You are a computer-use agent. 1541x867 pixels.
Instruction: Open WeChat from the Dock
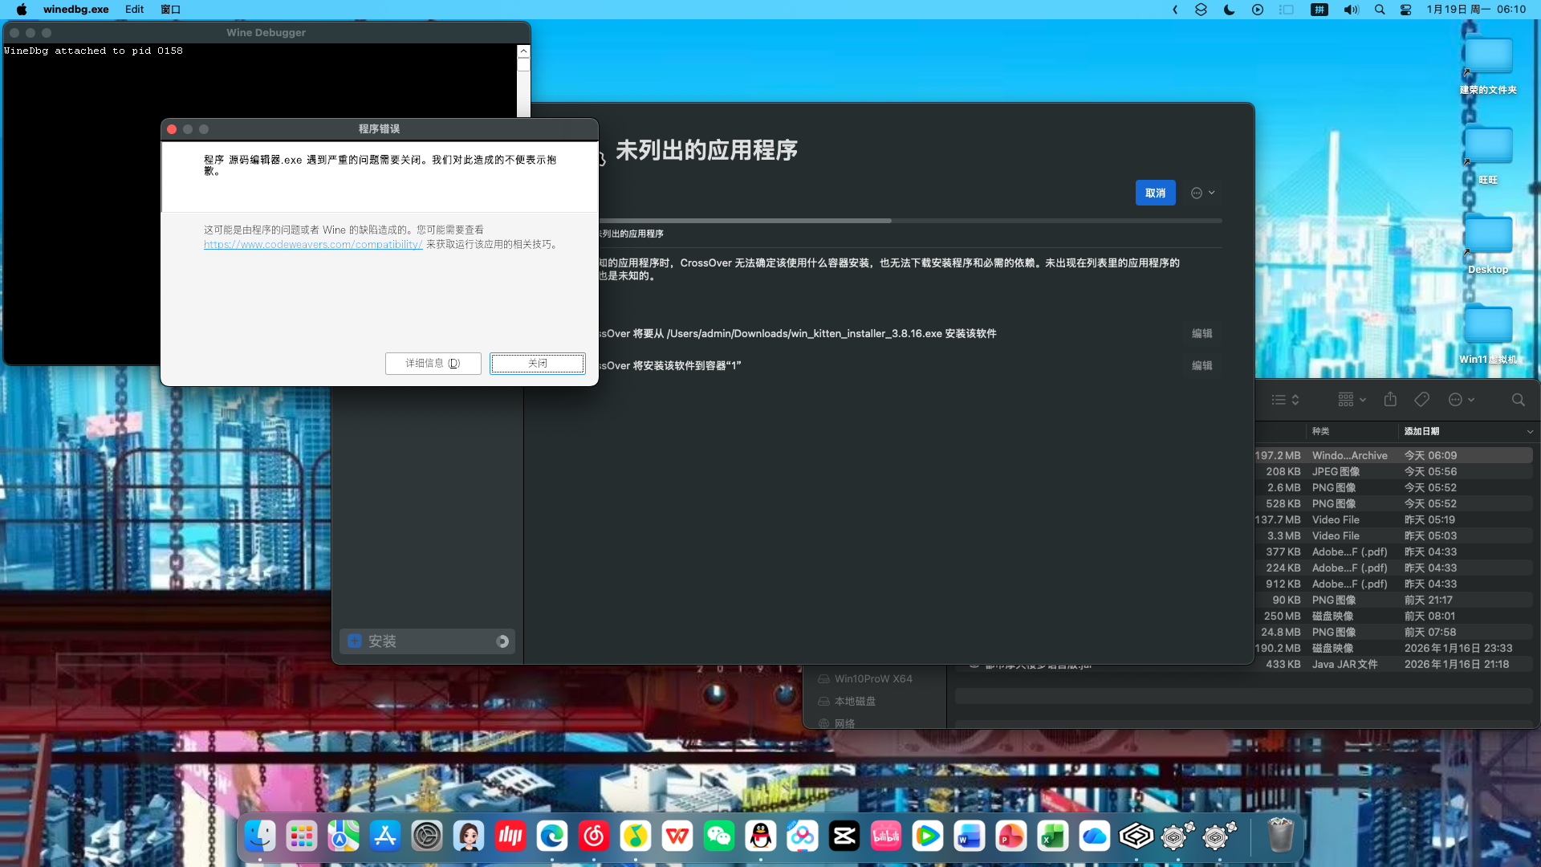pos(719,836)
